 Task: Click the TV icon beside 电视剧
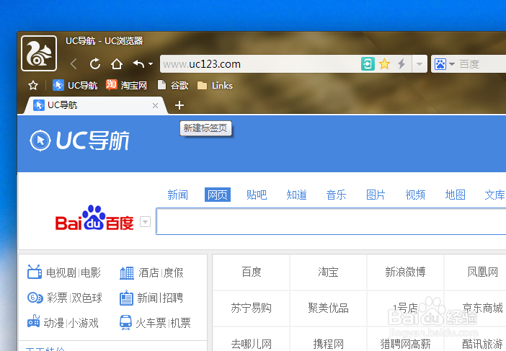(35, 272)
